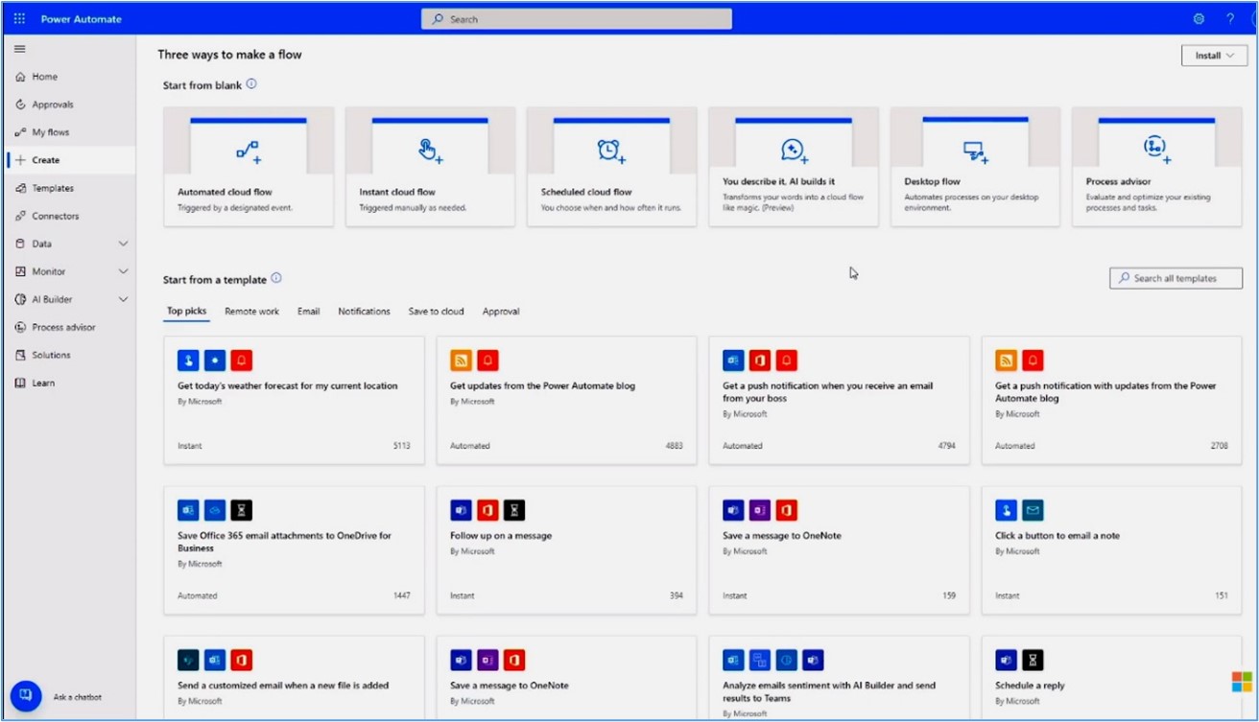
Task: Open Save Office 365 attachments to OneDrive template
Action: [x=294, y=549]
